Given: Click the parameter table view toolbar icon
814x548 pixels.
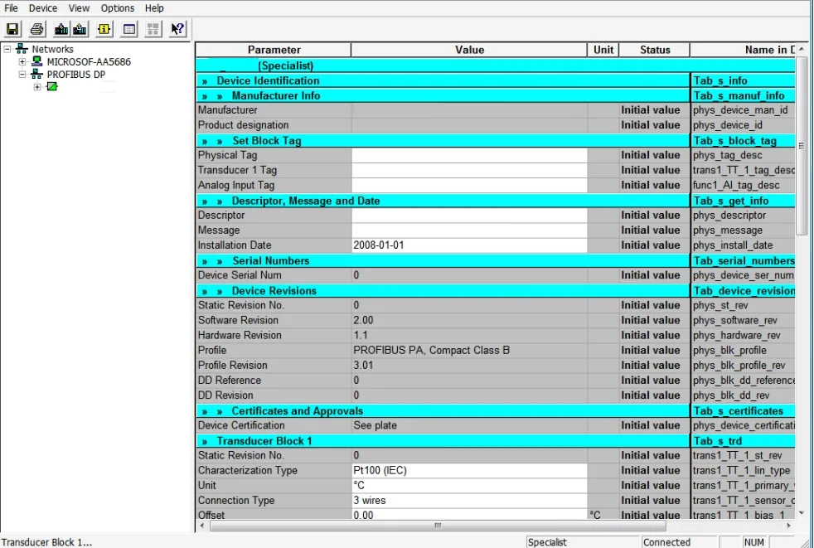Looking at the screenshot, I should coord(128,29).
